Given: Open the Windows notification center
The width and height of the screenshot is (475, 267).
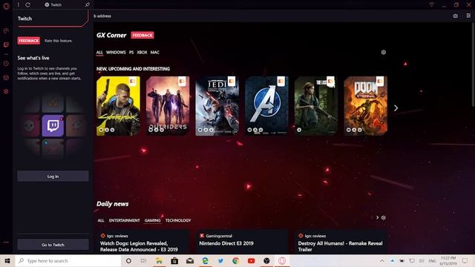Looking at the screenshot, I should point(465,260).
